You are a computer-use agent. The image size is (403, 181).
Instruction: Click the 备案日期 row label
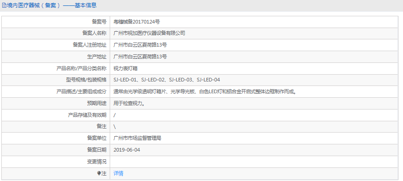pos(97,150)
